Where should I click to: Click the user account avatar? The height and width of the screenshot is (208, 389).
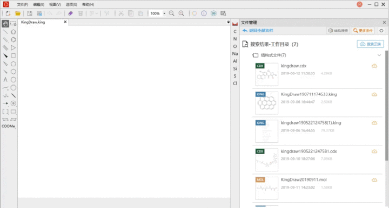click(359, 4)
